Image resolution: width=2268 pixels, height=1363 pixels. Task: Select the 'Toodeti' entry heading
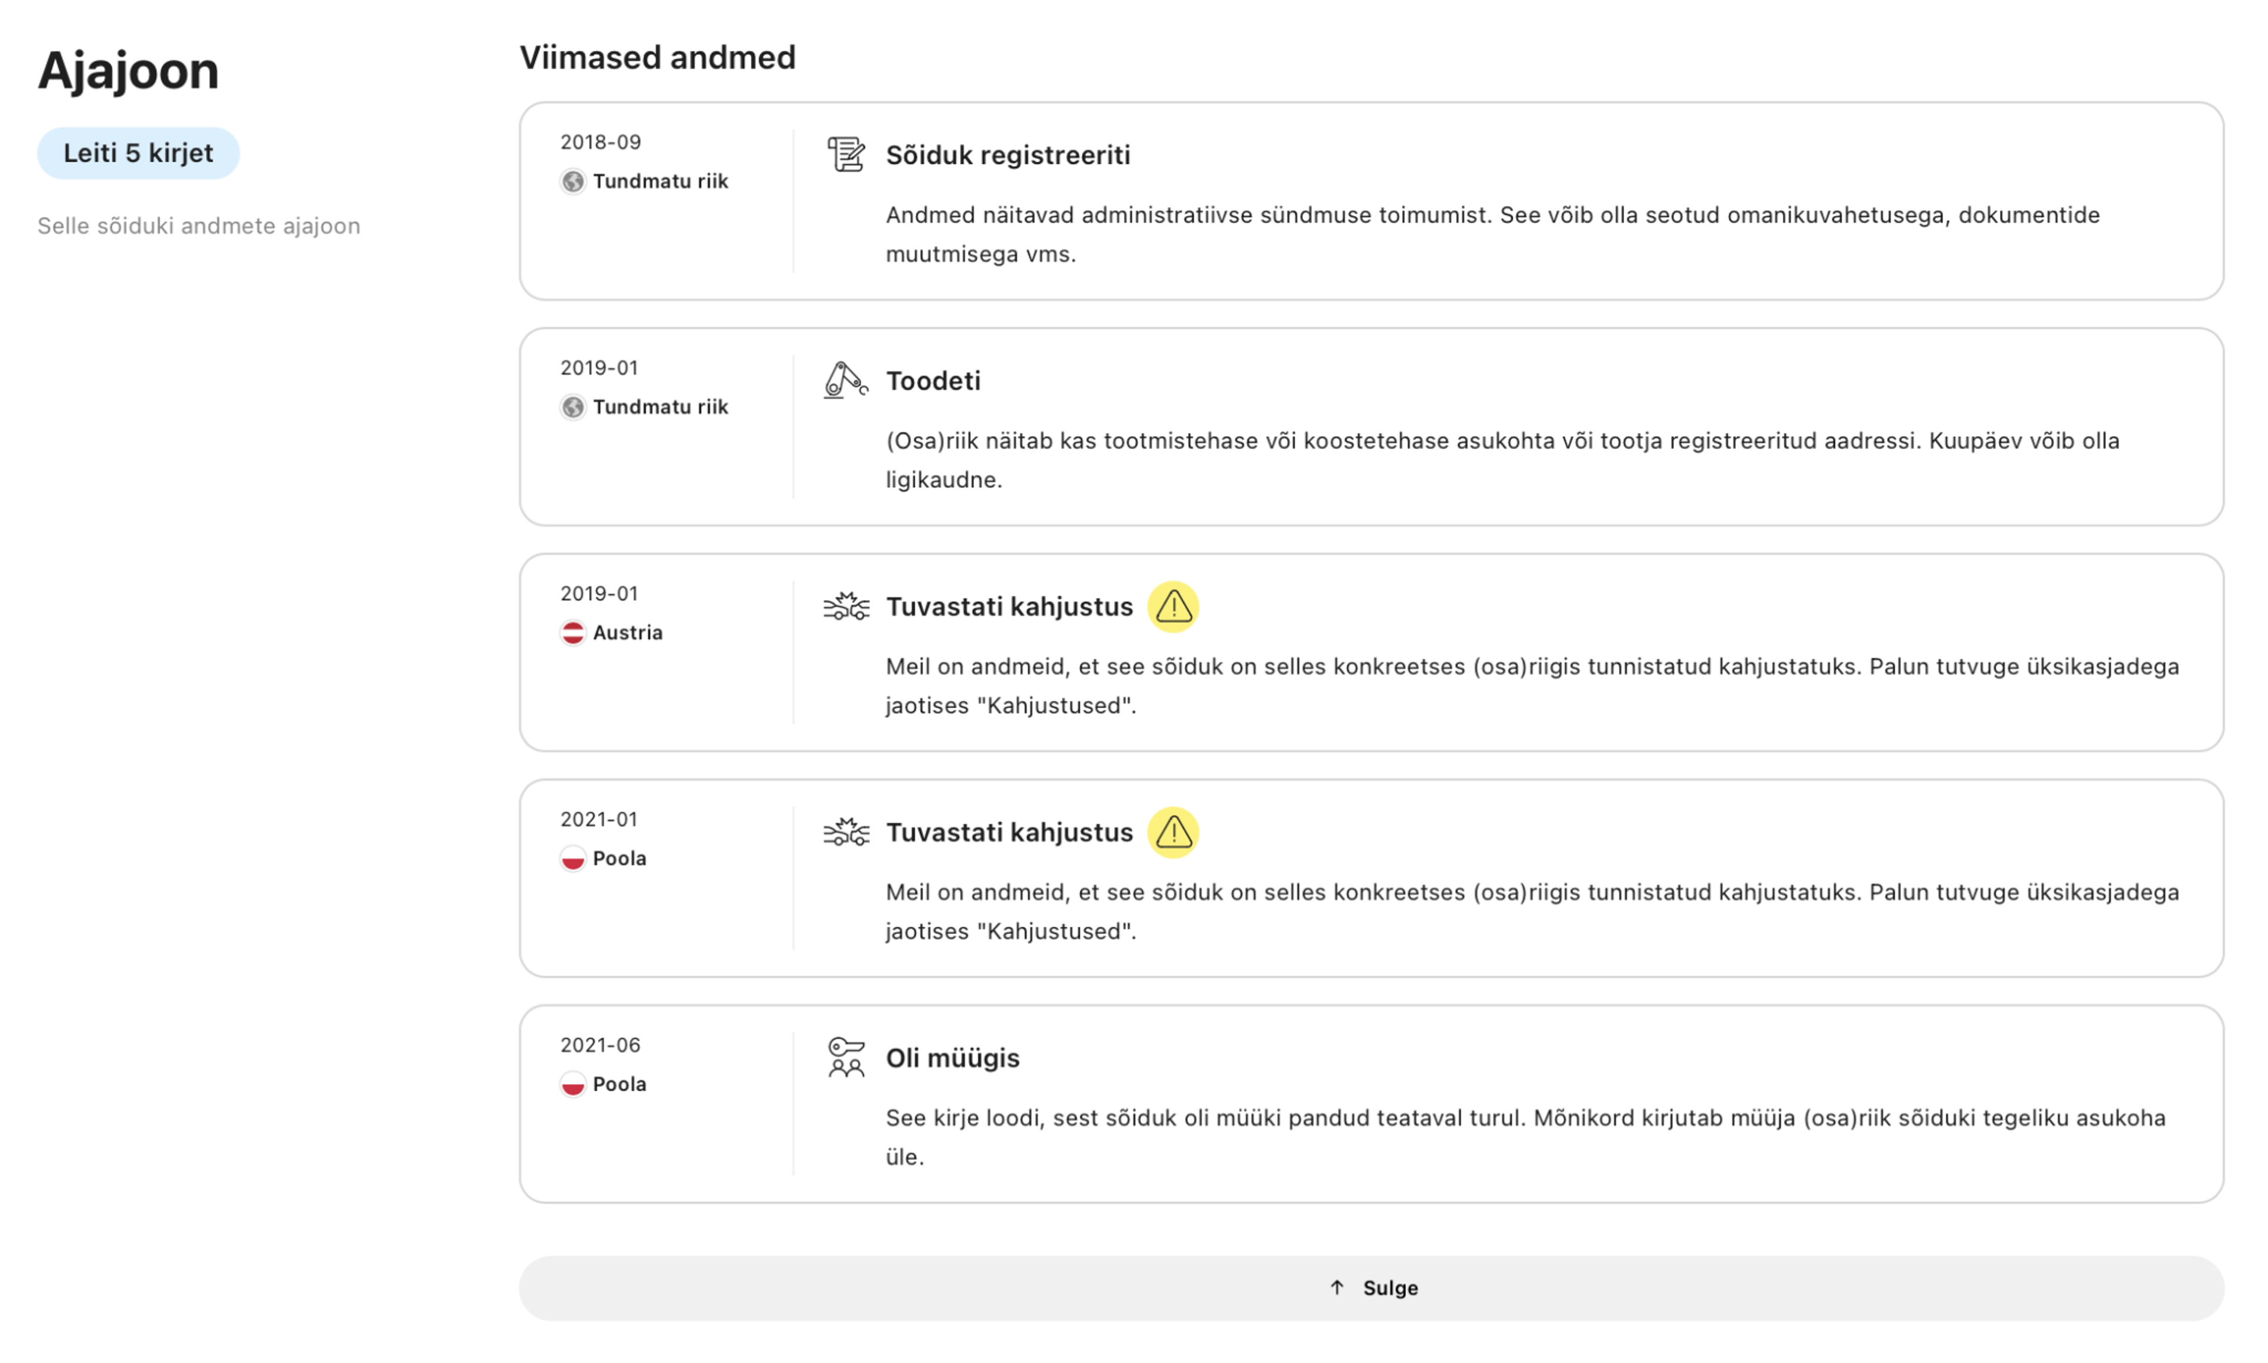click(933, 380)
